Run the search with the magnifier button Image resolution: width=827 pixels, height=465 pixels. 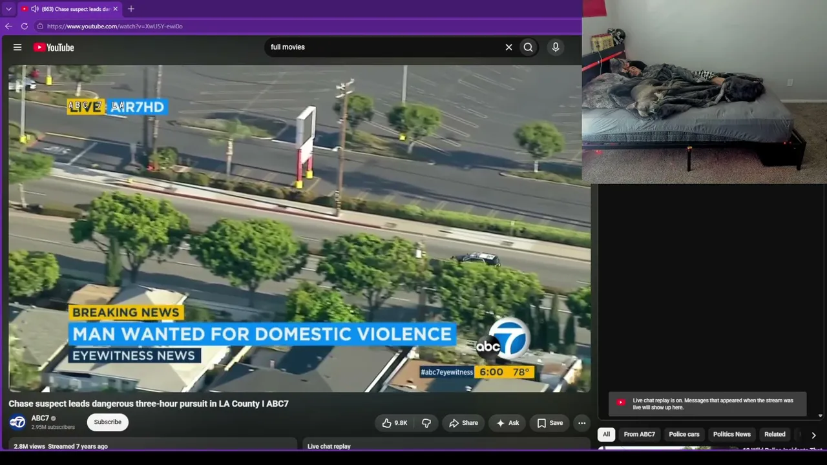tap(529, 47)
